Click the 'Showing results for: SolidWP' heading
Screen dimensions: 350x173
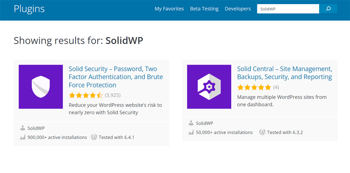click(78, 41)
